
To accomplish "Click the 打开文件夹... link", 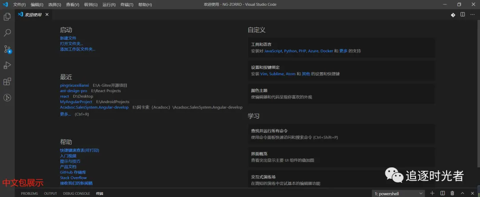I will click(71, 44).
